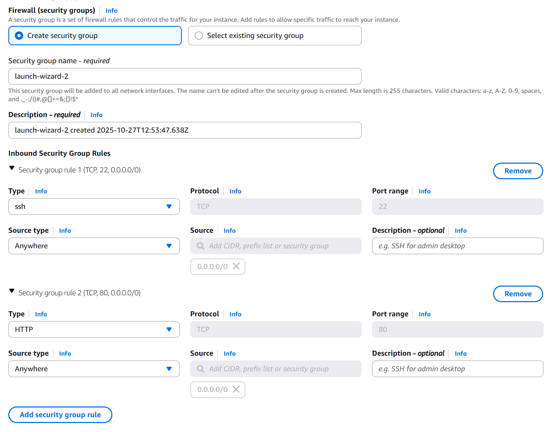Open Info link beside Firewall heading
The height and width of the screenshot is (432, 547).
111,11
